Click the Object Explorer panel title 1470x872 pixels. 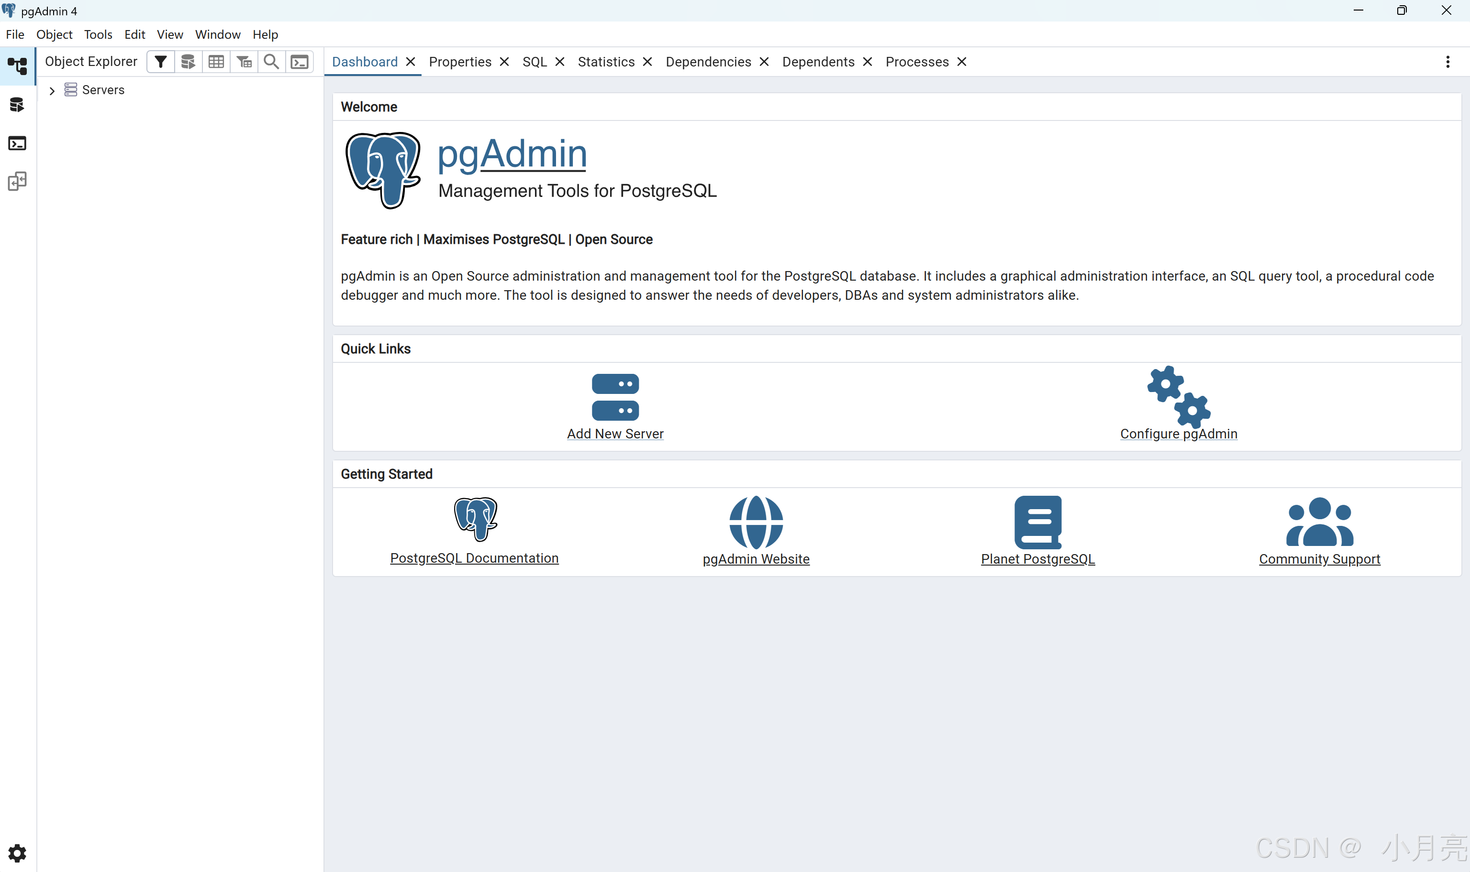[x=91, y=62]
